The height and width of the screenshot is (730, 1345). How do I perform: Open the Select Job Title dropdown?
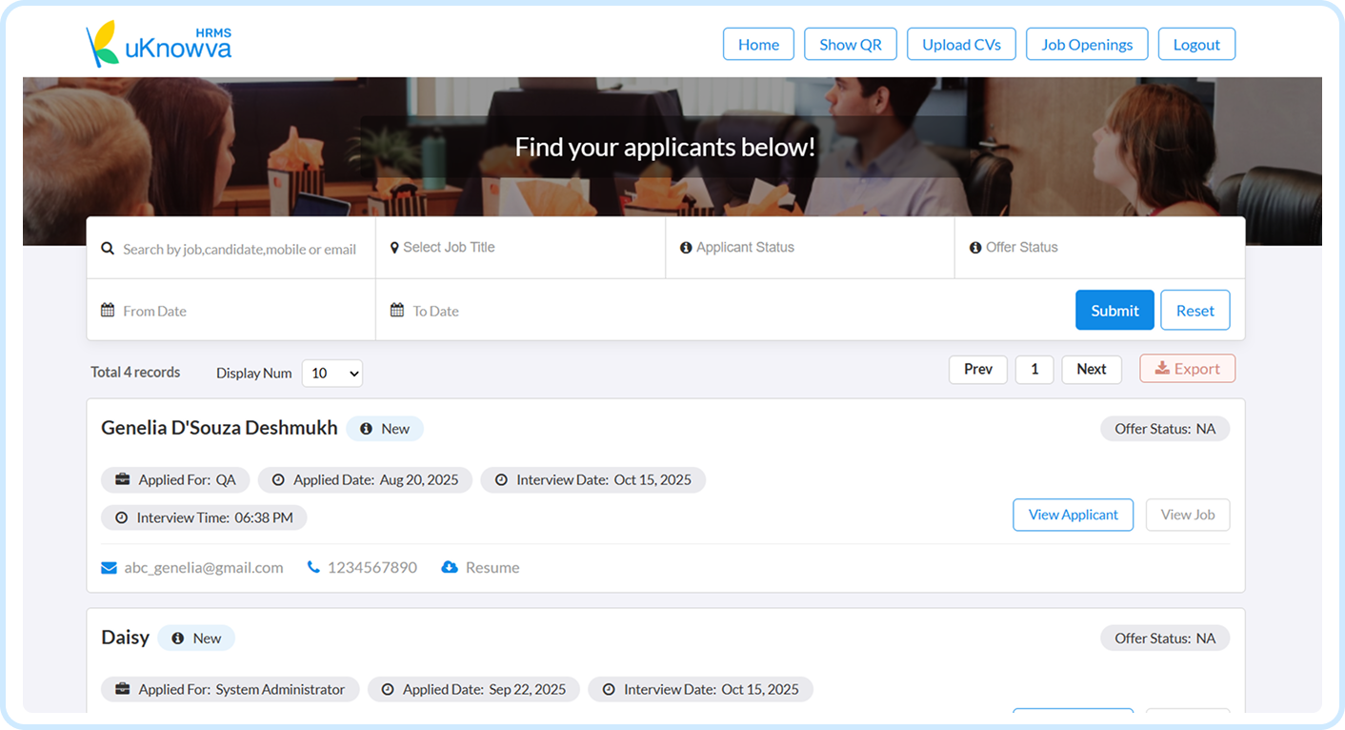click(521, 247)
